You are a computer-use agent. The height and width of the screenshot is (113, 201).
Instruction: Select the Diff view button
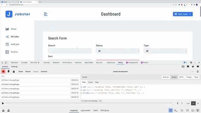tap(181, 77)
